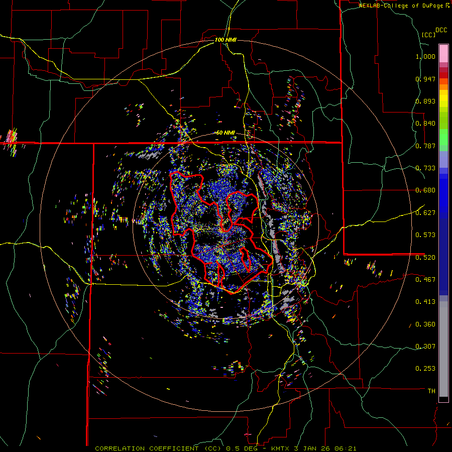This screenshot has width=452, height=452.
Task: Click the 100 NMI range ring label
Action: click(225, 40)
